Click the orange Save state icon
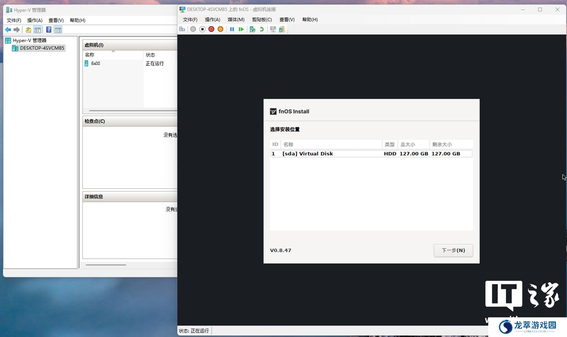 click(220, 29)
